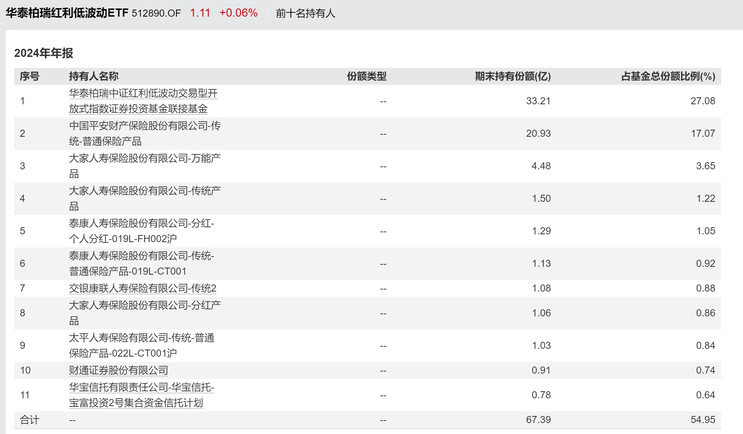The height and width of the screenshot is (434, 743).
Task: Click 持有人名称 column header
Action: point(94,76)
